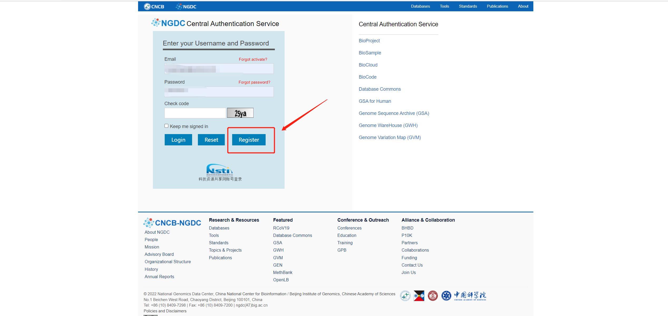Enable Keep me signed in checkbox
Image resolution: width=668 pixels, height=316 pixels.
pos(166,126)
